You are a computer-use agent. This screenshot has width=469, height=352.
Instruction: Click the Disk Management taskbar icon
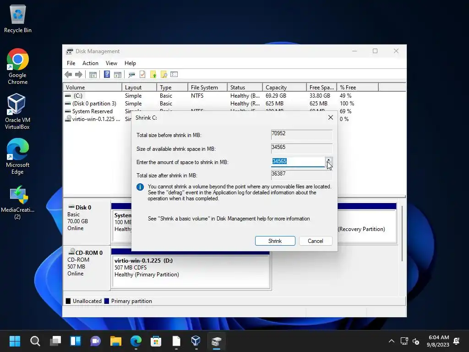(216, 341)
